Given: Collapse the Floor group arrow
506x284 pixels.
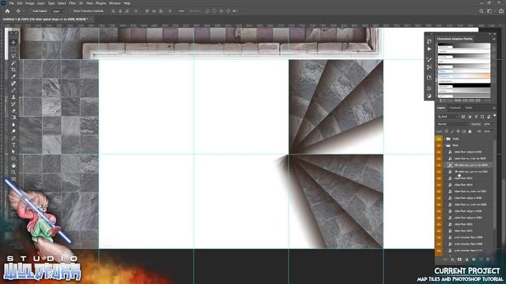Looking at the screenshot, I should (444, 145).
